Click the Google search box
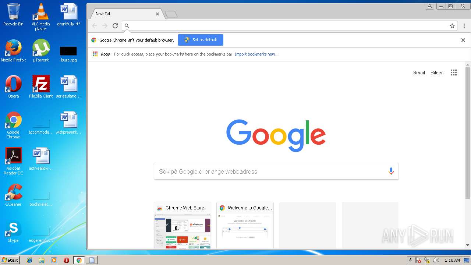The height and width of the screenshot is (265, 471). (276, 172)
